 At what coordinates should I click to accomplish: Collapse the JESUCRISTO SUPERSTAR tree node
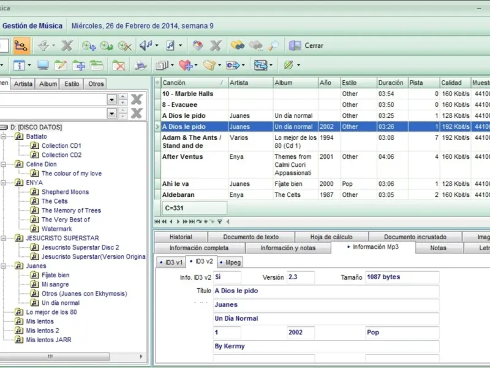(3, 238)
